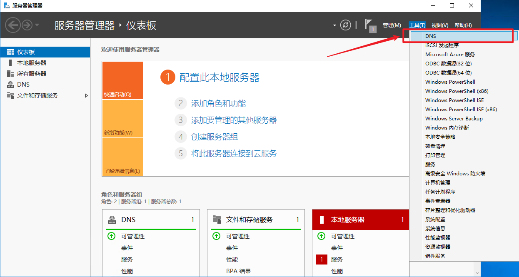
Task: Click BPA 结果 in 文件和存储服务 tile
Action: (239, 271)
